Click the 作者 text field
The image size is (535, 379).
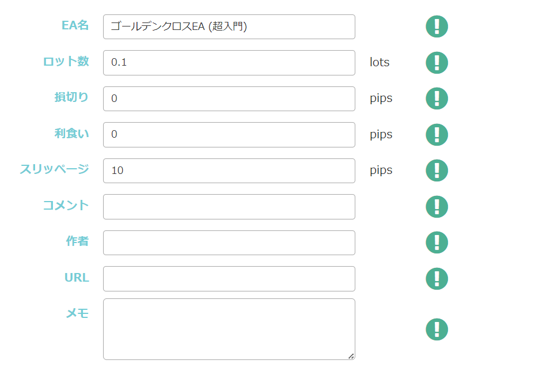tap(229, 242)
